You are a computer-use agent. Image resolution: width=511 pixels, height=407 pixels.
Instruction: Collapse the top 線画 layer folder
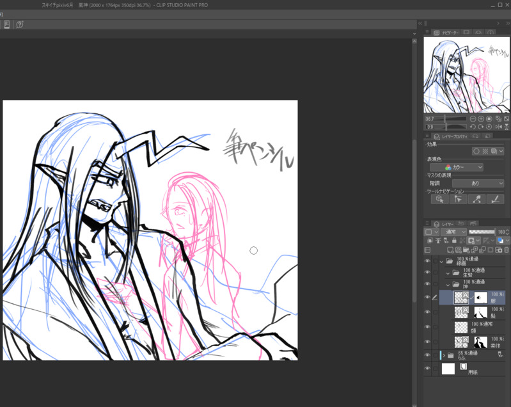click(441, 262)
